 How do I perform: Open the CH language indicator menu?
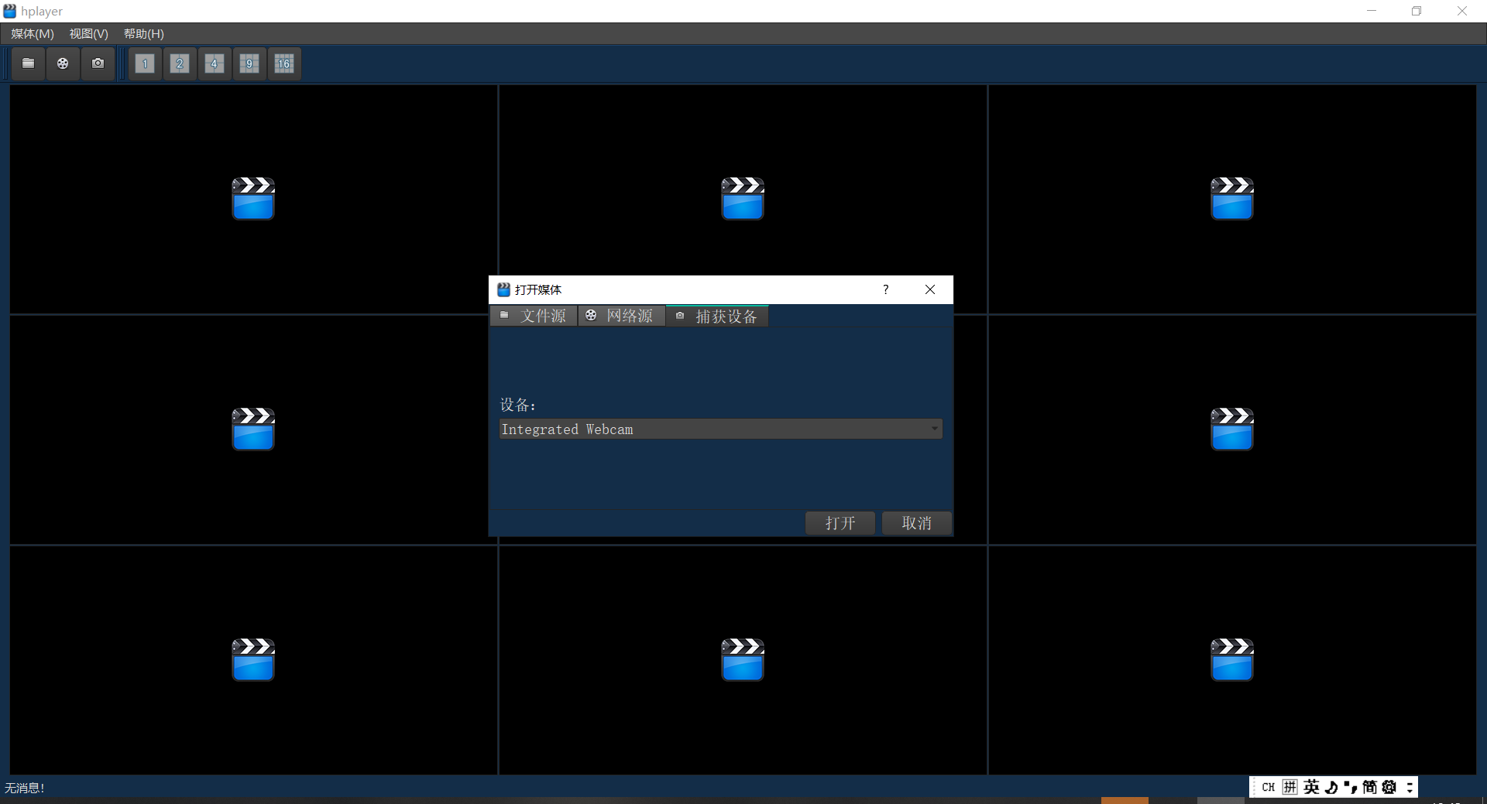click(1267, 787)
